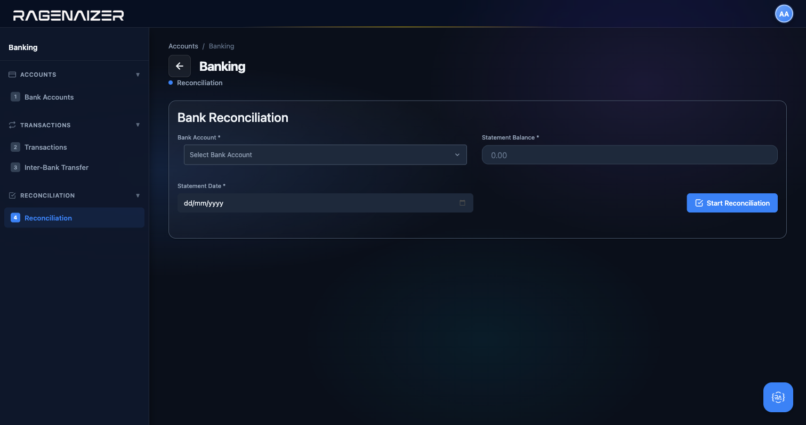The image size is (806, 425).
Task: Click the Start Reconciliation button
Action: tap(732, 203)
